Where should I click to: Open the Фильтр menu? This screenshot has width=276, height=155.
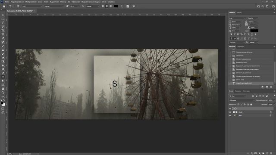pyautogui.click(x=63, y=2)
